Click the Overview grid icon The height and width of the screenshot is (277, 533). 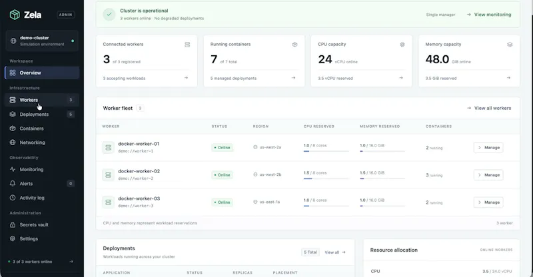pyautogui.click(x=13, y=73)
